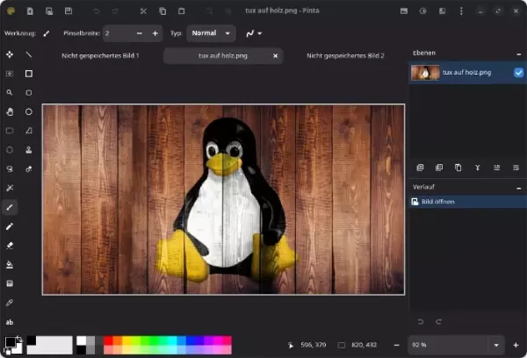The width and height of the screenshot is (527, 358).
Task: Select the Paint Bucket tool
Action: [x=10, y=265]
